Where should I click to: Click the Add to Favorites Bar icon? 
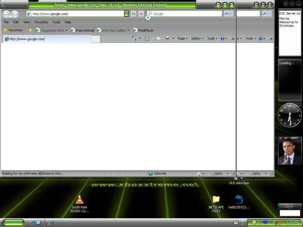pos(30,30)
